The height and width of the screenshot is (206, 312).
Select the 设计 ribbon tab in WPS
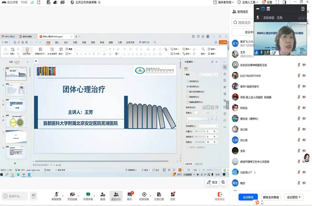[x=66, y=43]
